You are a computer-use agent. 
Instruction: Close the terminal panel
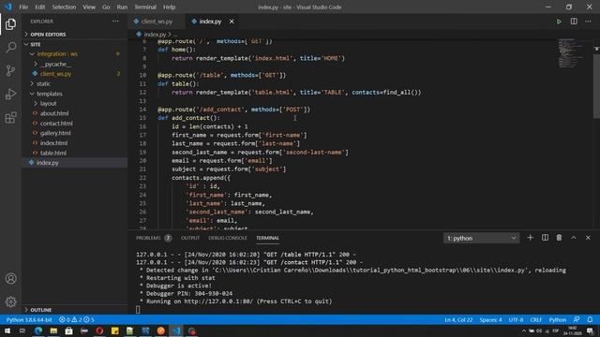(x=588, y=238)
